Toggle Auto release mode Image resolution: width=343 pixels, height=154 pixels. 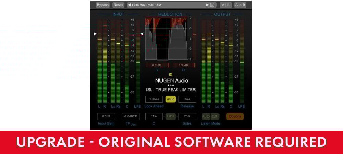tap(170, 99)
